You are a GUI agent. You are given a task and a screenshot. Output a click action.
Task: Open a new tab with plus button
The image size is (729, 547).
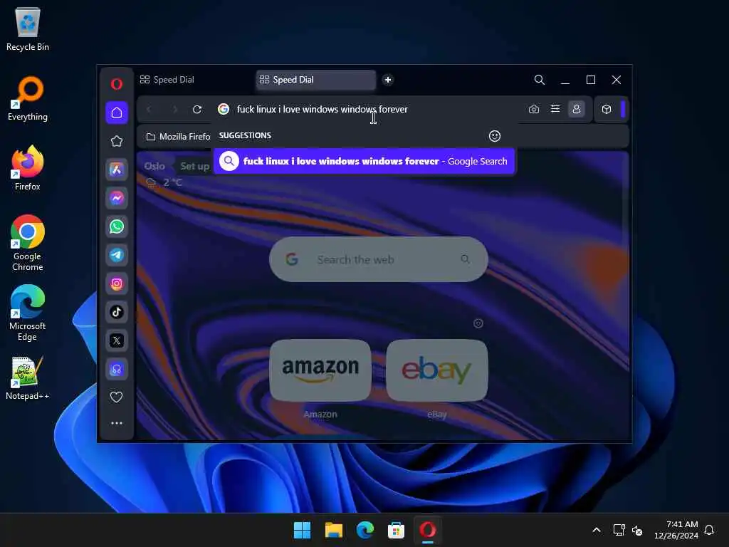[388, 80]
